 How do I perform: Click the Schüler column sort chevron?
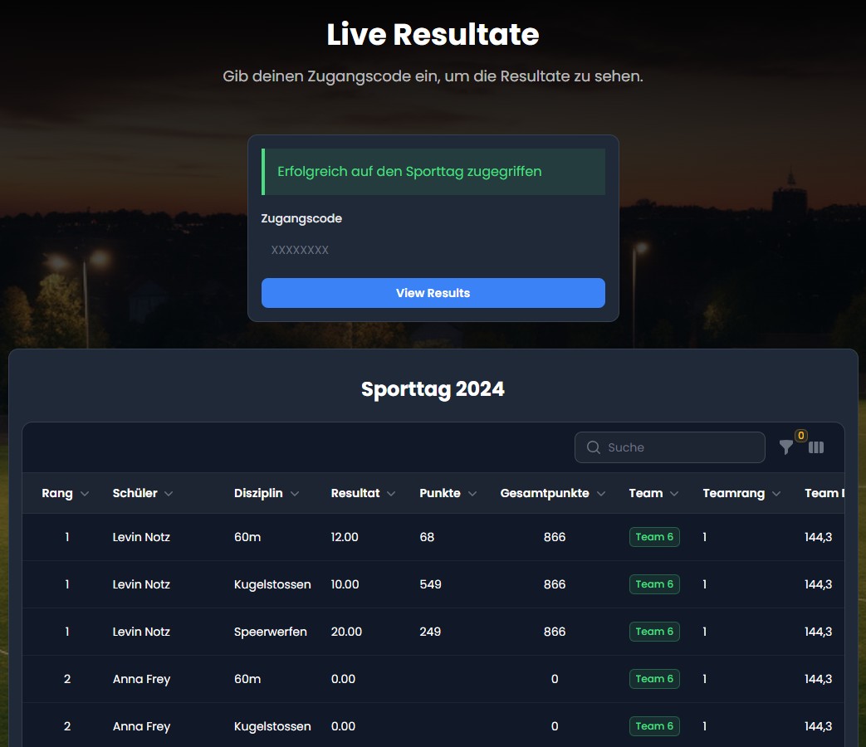[169, 494]
